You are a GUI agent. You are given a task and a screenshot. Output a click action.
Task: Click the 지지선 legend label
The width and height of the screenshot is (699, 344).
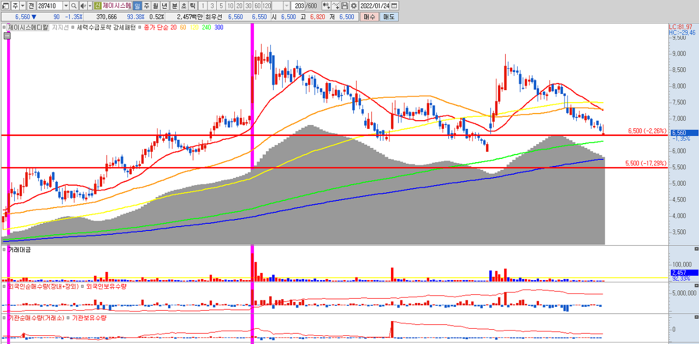[60, 27]
